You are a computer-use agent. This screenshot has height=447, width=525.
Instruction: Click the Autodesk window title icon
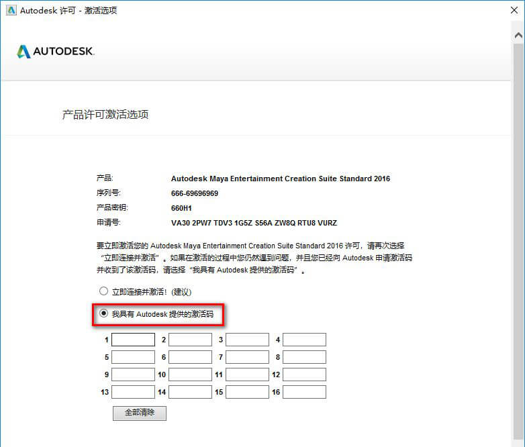pos(11,10)
